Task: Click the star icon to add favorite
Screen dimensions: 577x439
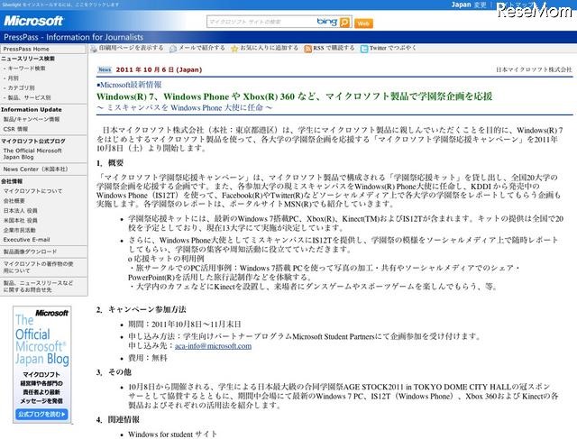Action: 234,49
